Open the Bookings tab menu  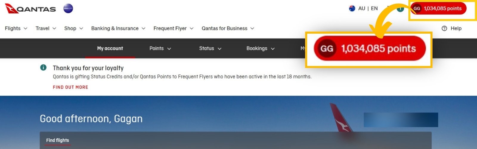[260, 48]
